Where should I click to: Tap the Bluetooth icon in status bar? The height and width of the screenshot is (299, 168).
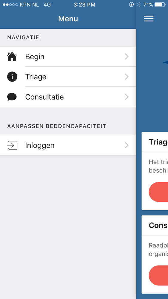(x=139, y=4)
